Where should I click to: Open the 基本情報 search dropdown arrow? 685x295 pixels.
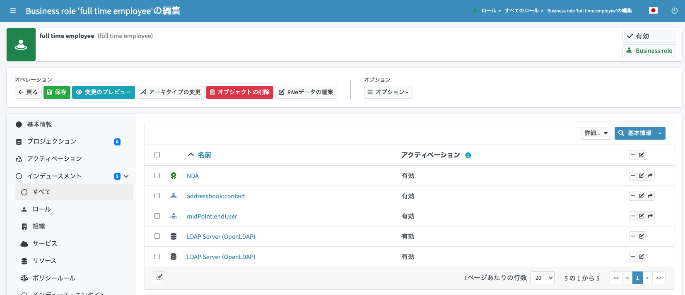(x=660, y=133)
